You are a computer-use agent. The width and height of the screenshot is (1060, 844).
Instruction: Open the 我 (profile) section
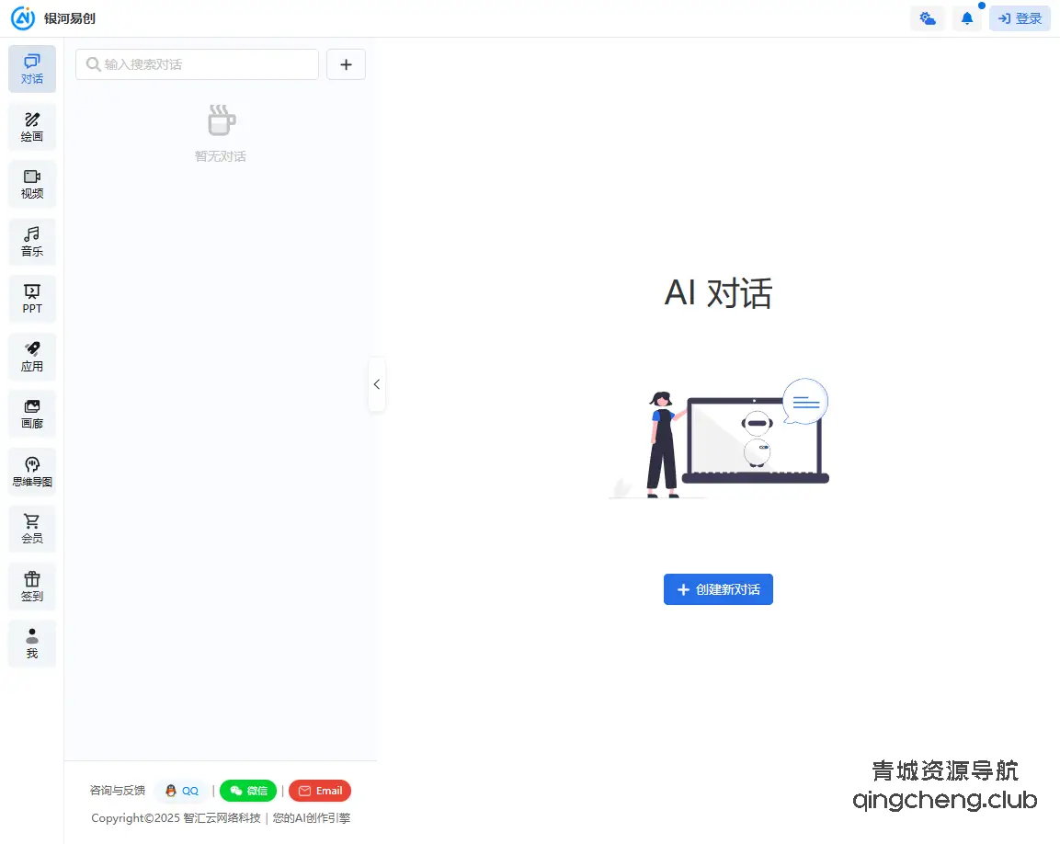(x=31, y=643)
